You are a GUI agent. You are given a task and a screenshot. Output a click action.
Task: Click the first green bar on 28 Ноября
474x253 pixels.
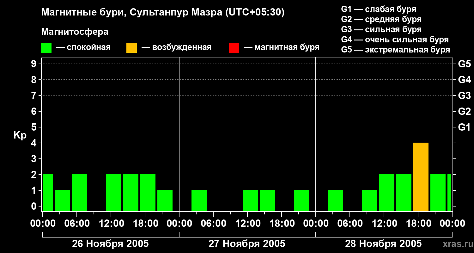click(336, 201)
